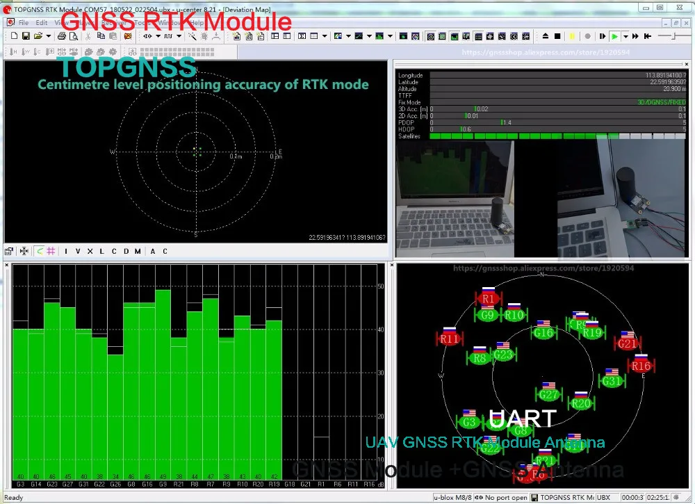Click the No port open status entry
695x504 pixels.
tap(501, 497)
